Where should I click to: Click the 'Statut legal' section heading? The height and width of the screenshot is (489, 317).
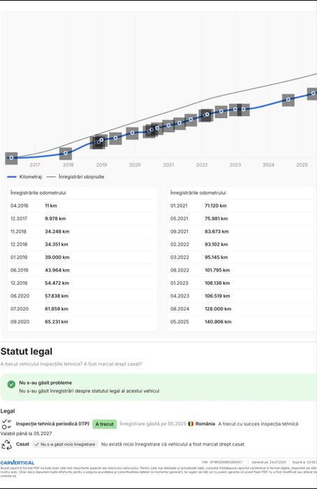(27, 351)
